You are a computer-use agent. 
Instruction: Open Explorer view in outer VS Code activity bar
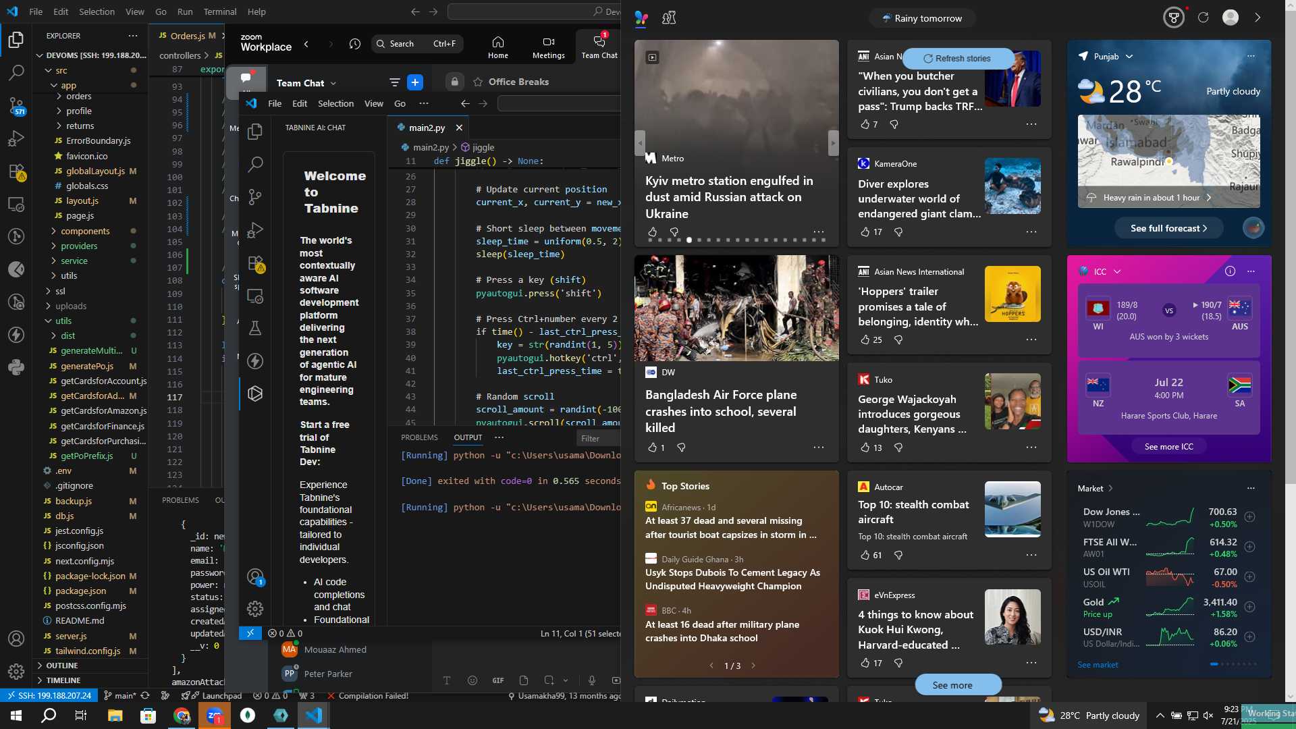(x=16, y=40)
